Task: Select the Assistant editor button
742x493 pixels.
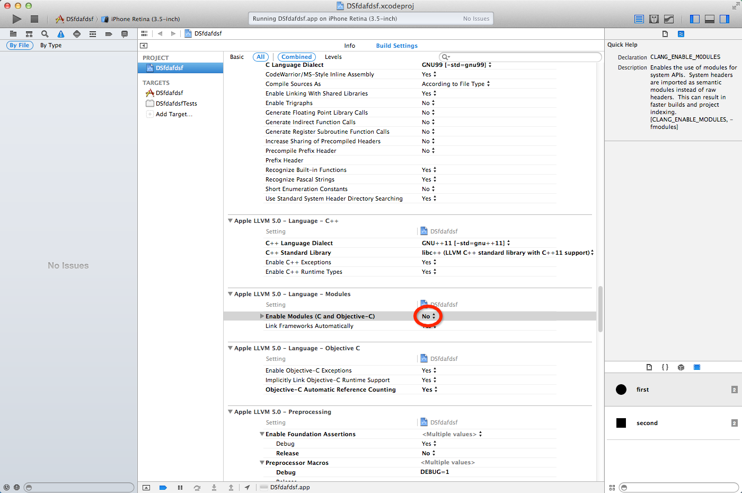Action: 654,19
